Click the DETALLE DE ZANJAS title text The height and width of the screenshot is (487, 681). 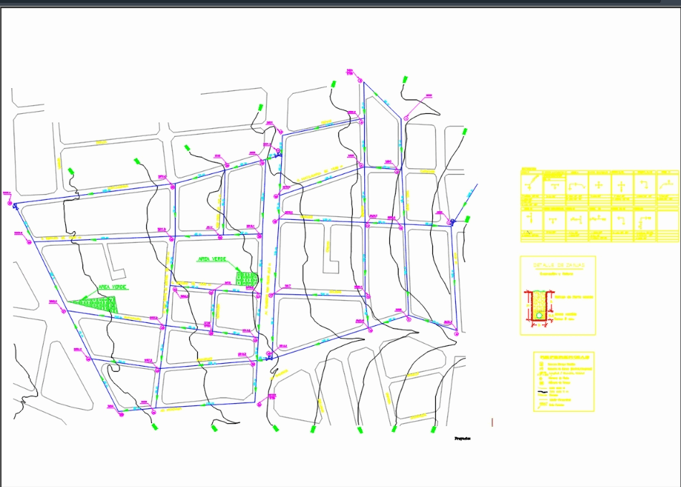559,265
